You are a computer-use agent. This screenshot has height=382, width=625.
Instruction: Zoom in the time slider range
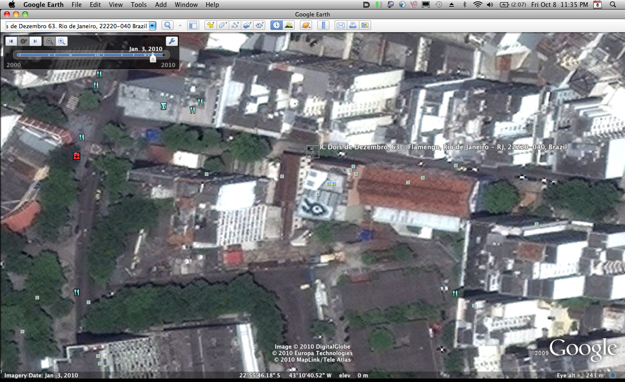[62, 41]
